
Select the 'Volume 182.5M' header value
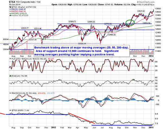122,5
